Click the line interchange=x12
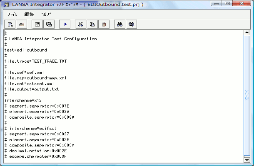 (x=23, y=100)
